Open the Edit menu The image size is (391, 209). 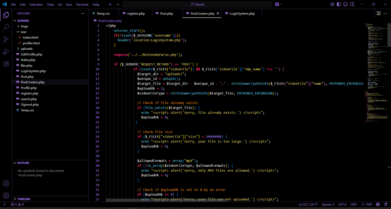23,5
